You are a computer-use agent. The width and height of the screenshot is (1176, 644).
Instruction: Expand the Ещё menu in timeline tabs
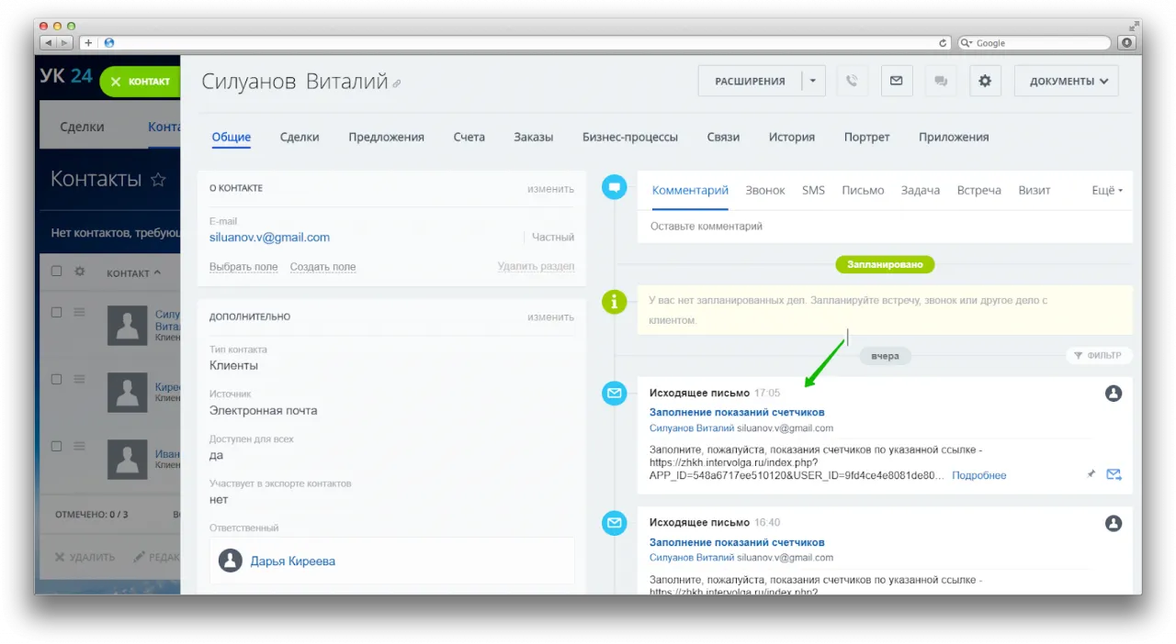[1106, 190]
